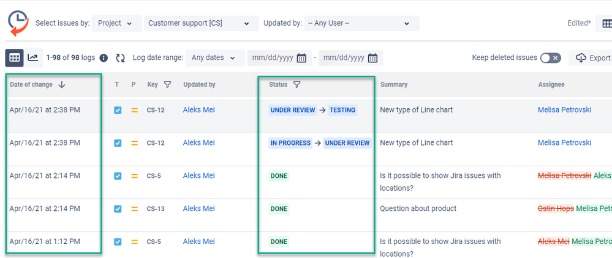The image size is (612, 258).
Task: Click the Key column header
Action: (x=153, y=84)
